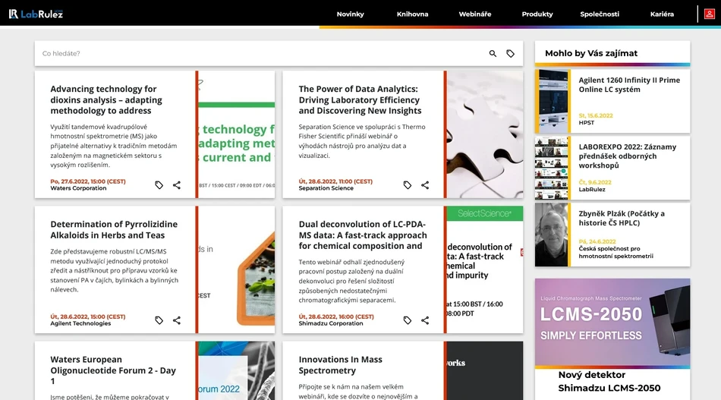721x400 pixels.
Task: Click tag icon on Dual deconvolution card
Action: [408, 320]
